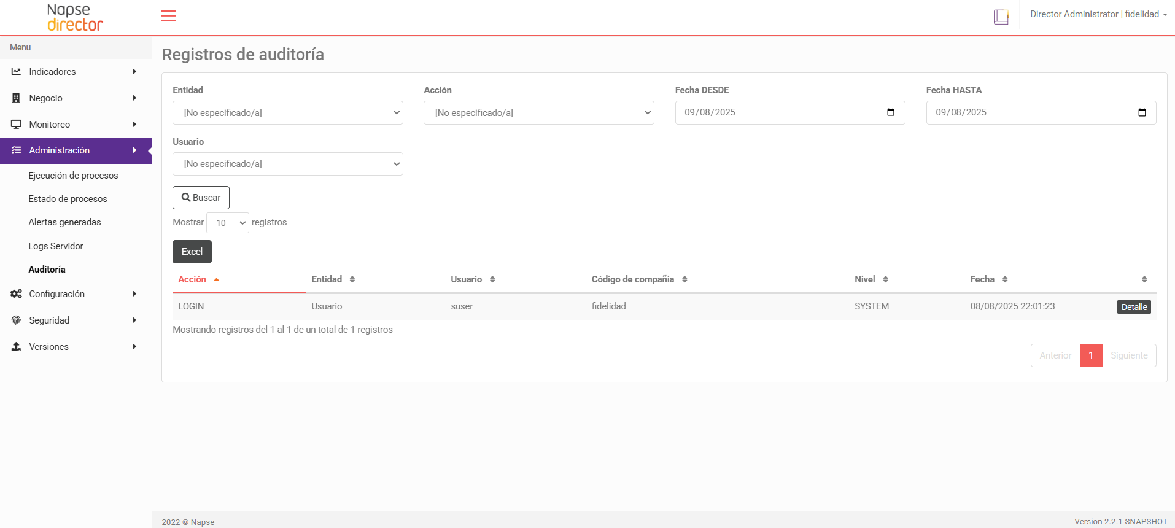
Task: Open calendar picker for Fecha DESDE
Action: [891, 112]
